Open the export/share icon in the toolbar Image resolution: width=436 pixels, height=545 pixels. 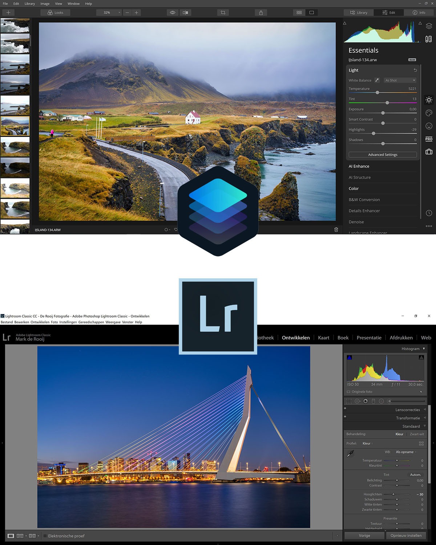point(261,12)
